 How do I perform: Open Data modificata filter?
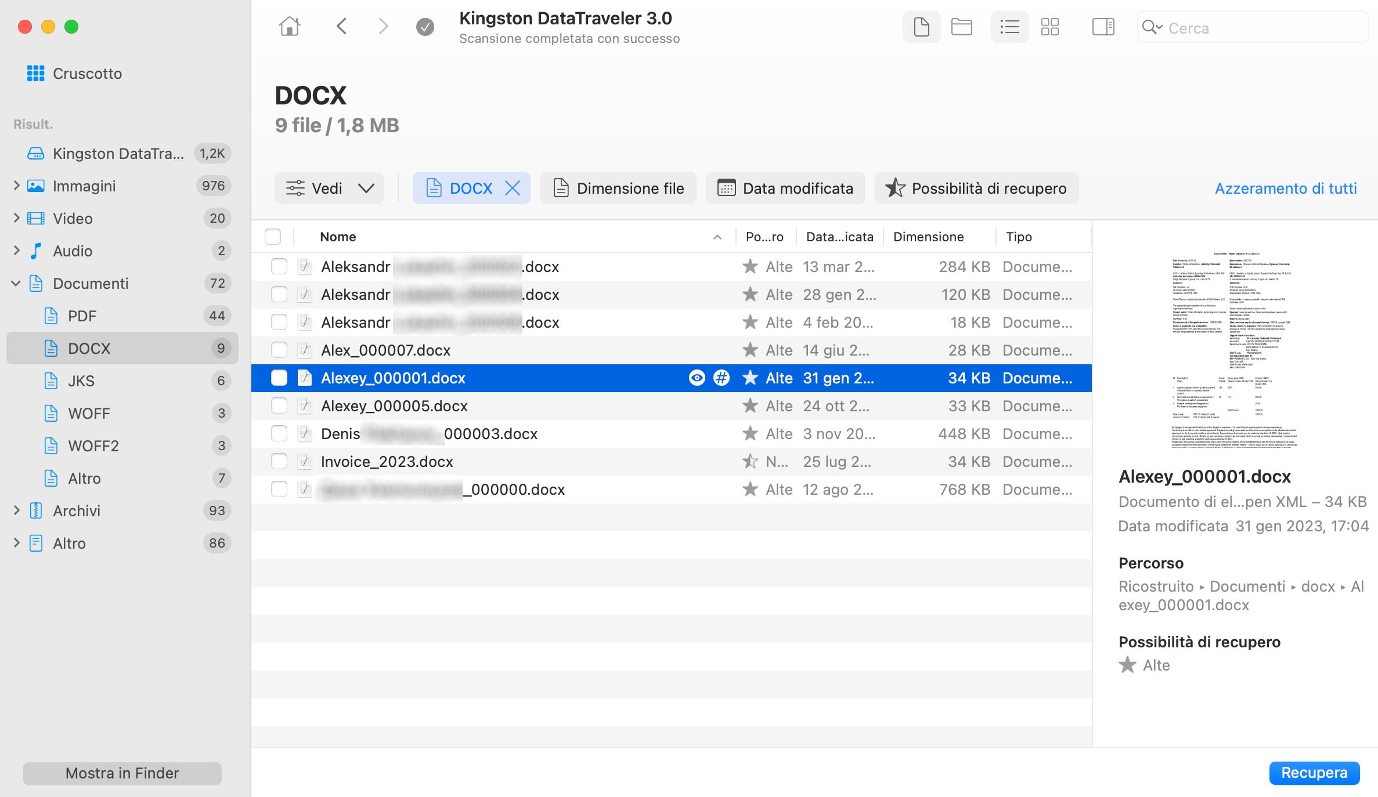tap(785, 188)
